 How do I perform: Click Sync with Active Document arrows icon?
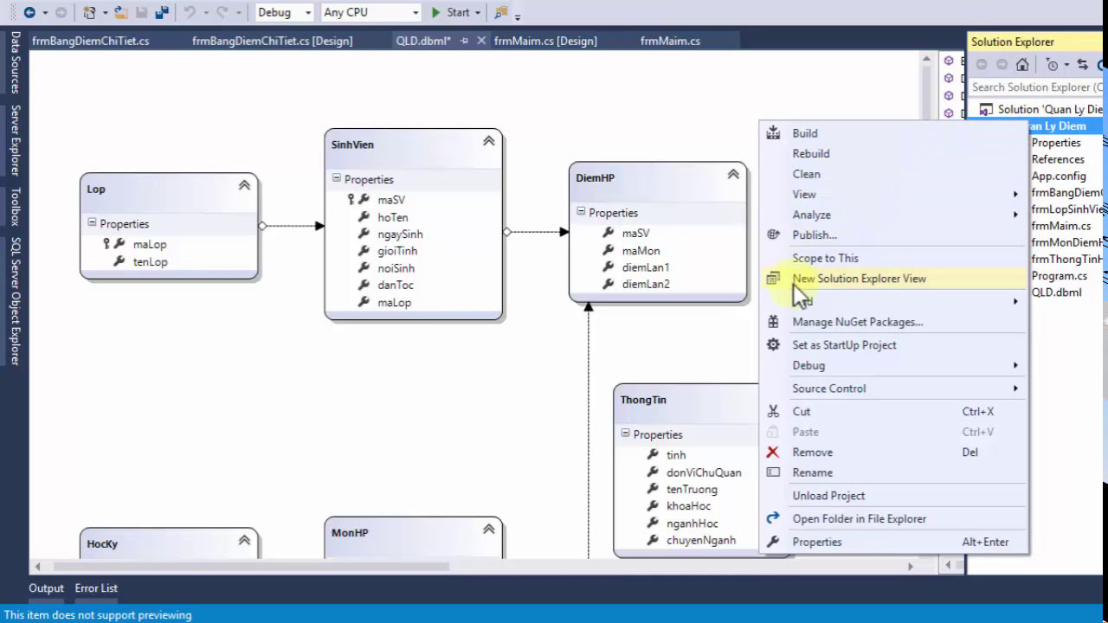[x=1082, y=65]
